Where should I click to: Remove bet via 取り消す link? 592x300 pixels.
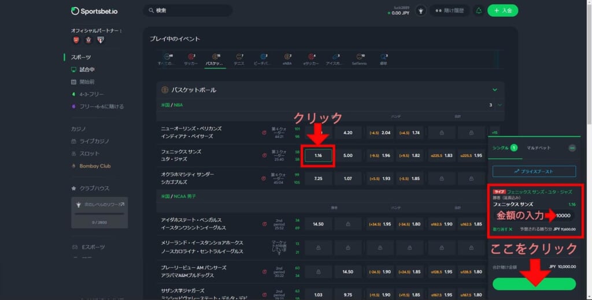point(502,229)
